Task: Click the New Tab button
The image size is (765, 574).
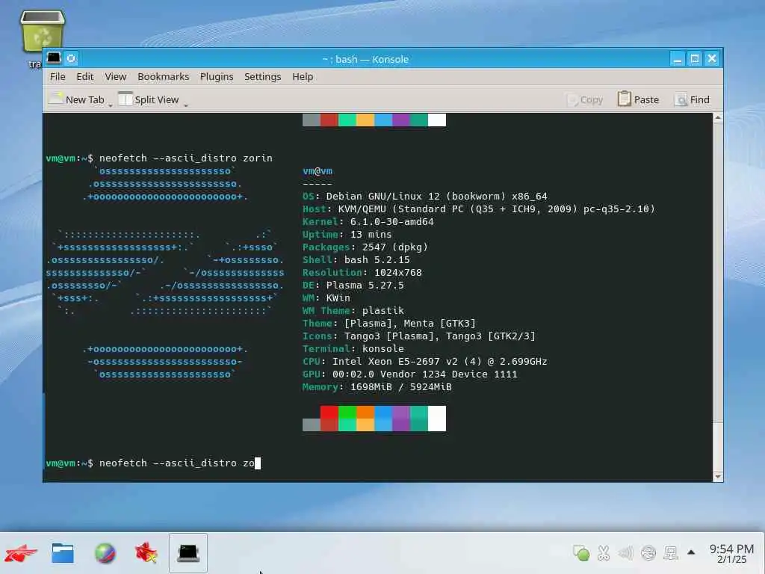Action: (77, 99)
